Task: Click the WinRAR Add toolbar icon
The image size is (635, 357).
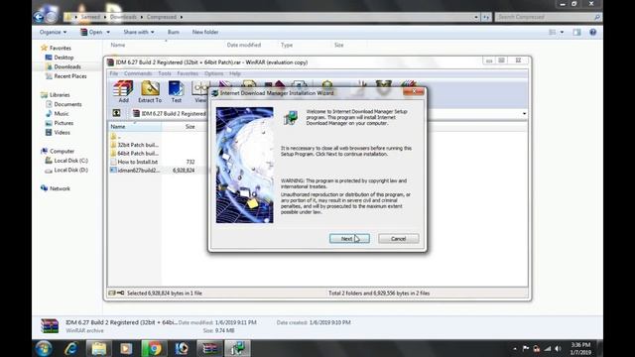Action: click(x=123, y=91)
